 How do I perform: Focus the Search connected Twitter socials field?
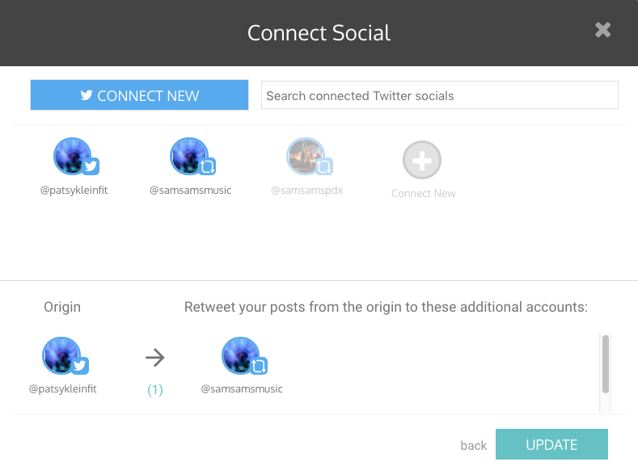coord(439,95)
